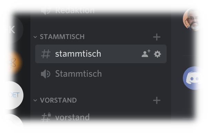208x133 pixels.
Task: Collapse the VORSTAND category chevron
Action: (35, 100)
